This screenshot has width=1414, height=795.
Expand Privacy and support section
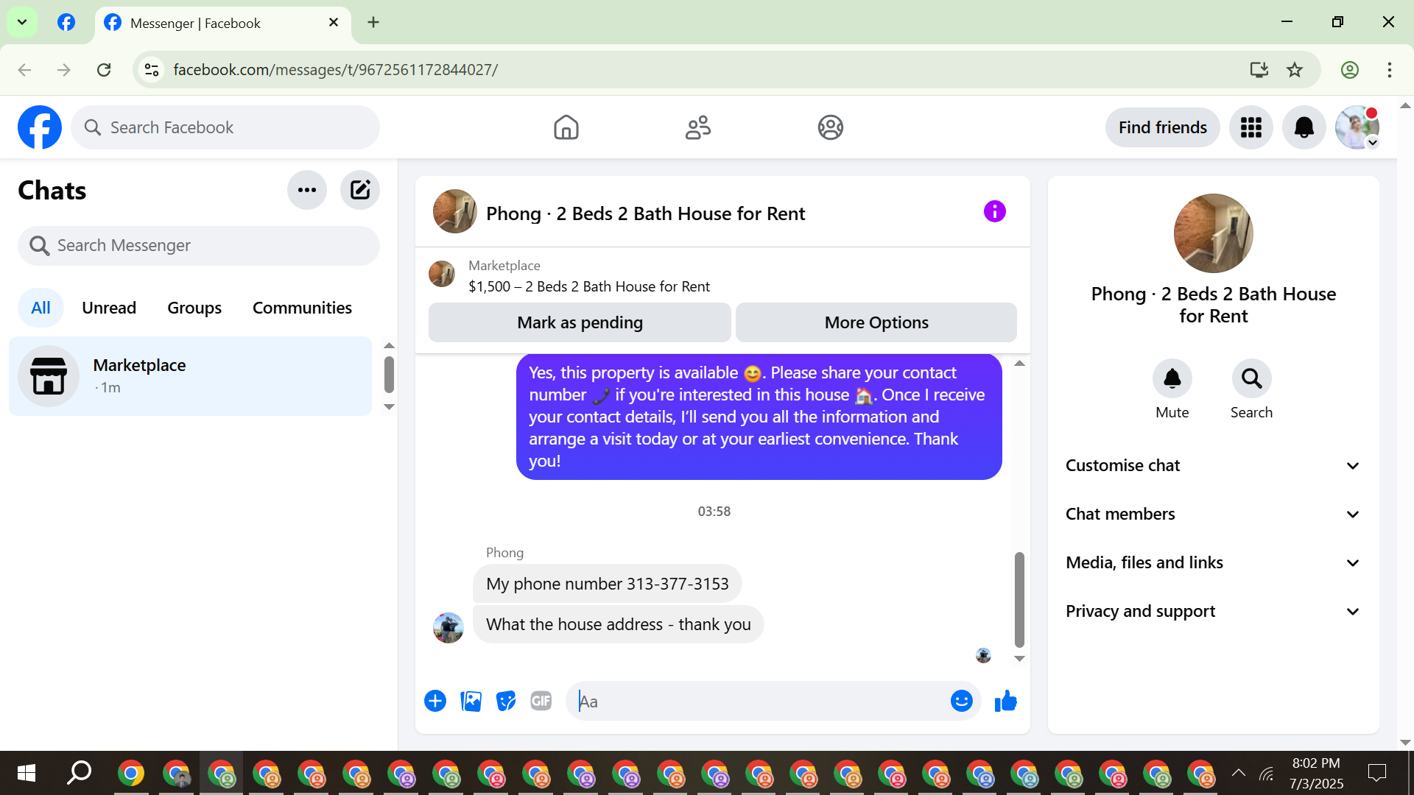[x=1213, y=611]
